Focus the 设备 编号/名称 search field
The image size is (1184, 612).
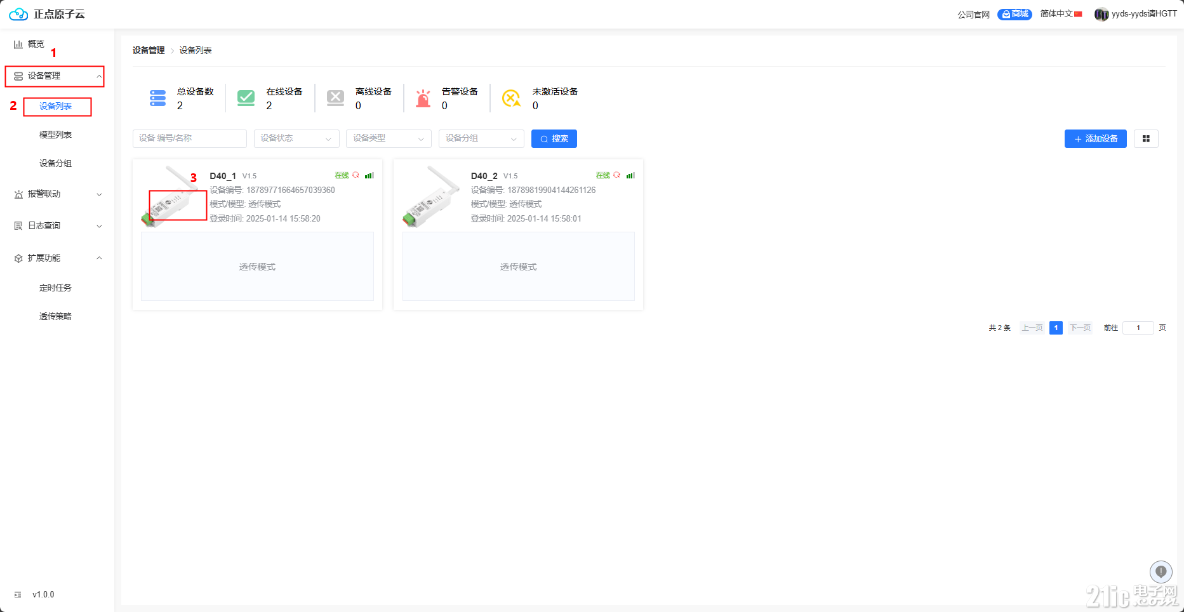tap(190, 138)
